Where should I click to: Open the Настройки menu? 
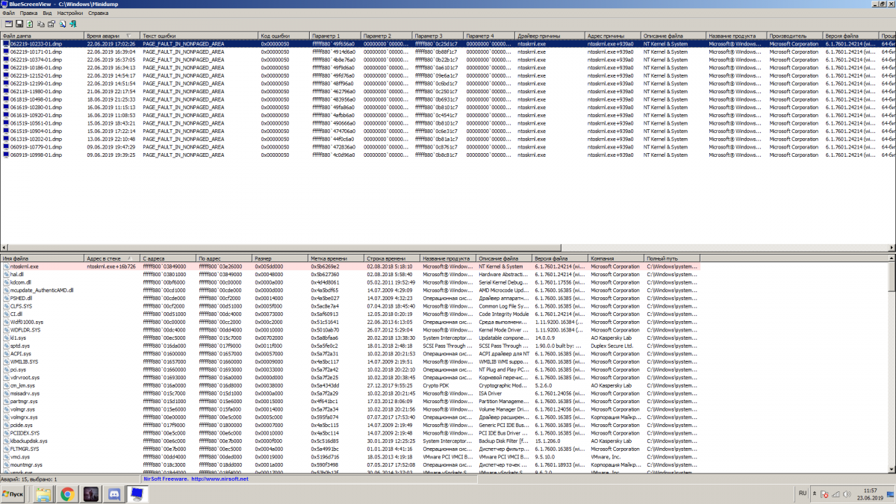[x=70, y=13]
